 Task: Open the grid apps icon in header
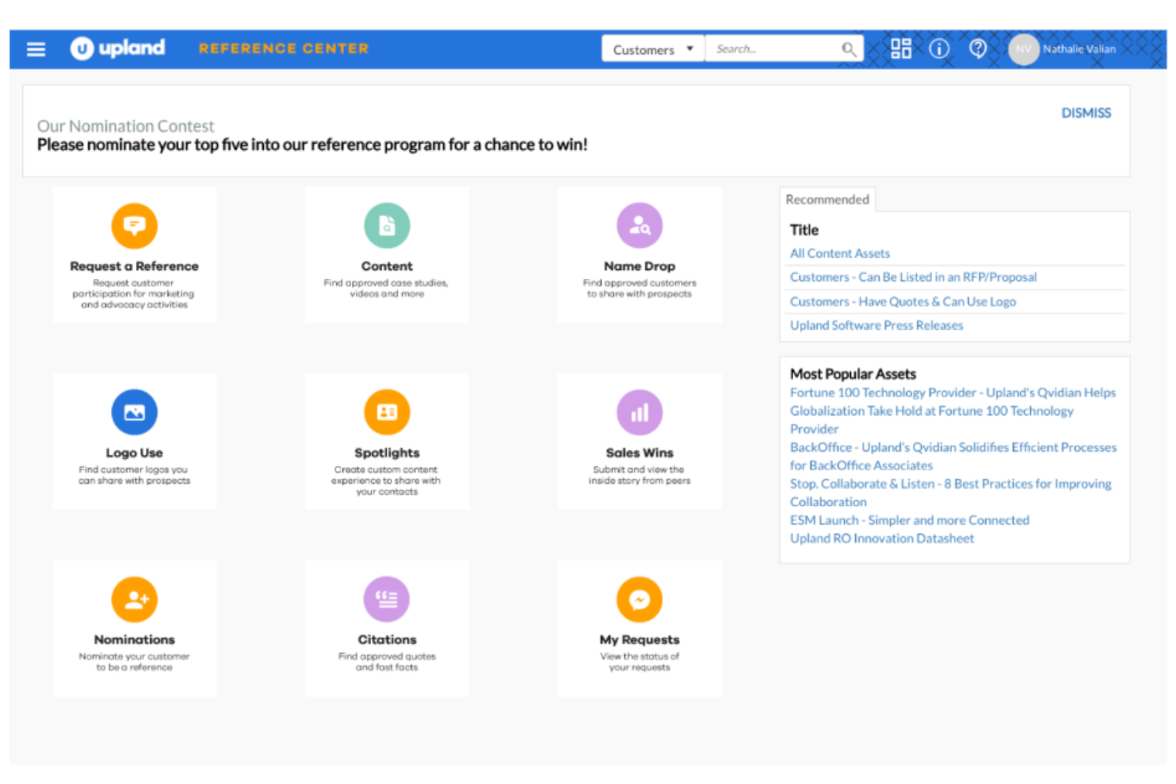[901, 49]
